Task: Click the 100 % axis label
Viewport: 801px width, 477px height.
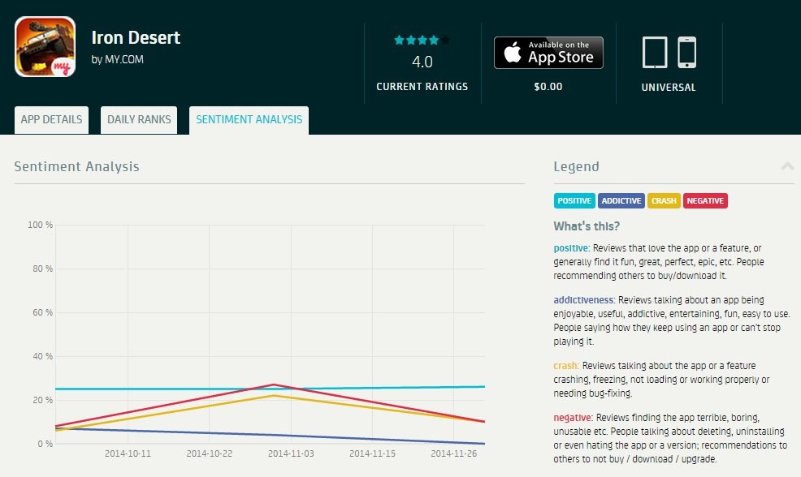Action: click(40, 225)
